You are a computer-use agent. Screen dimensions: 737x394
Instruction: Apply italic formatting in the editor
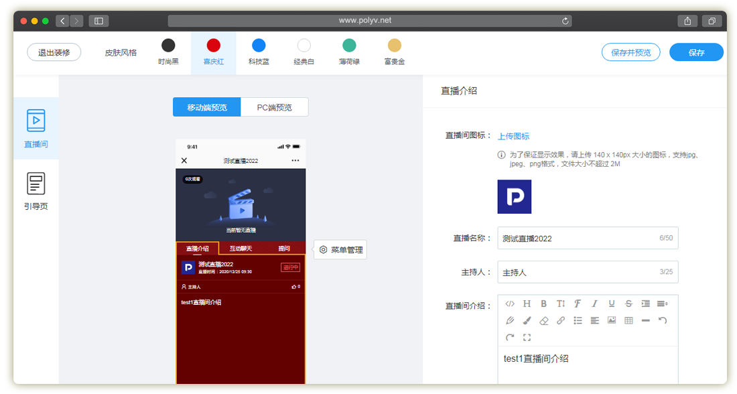(x=594, y=304)
